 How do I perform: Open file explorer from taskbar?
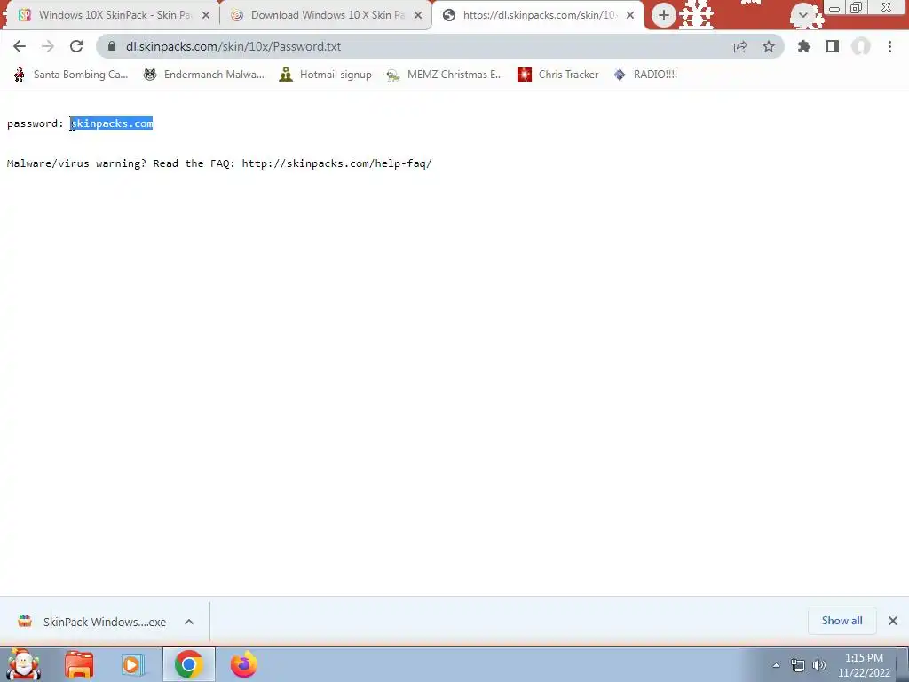pos(79,664)
